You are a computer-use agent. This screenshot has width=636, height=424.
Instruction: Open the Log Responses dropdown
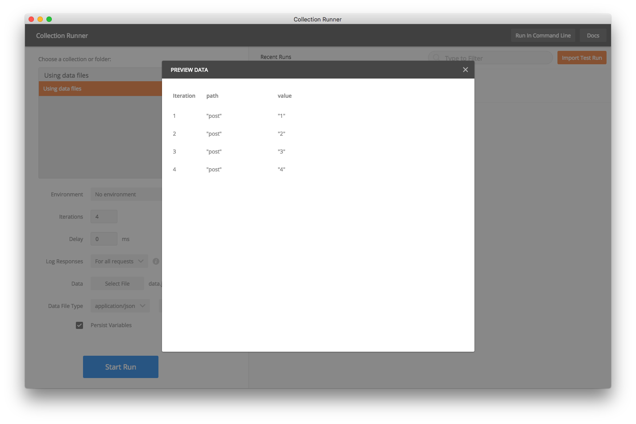[119, 262]
